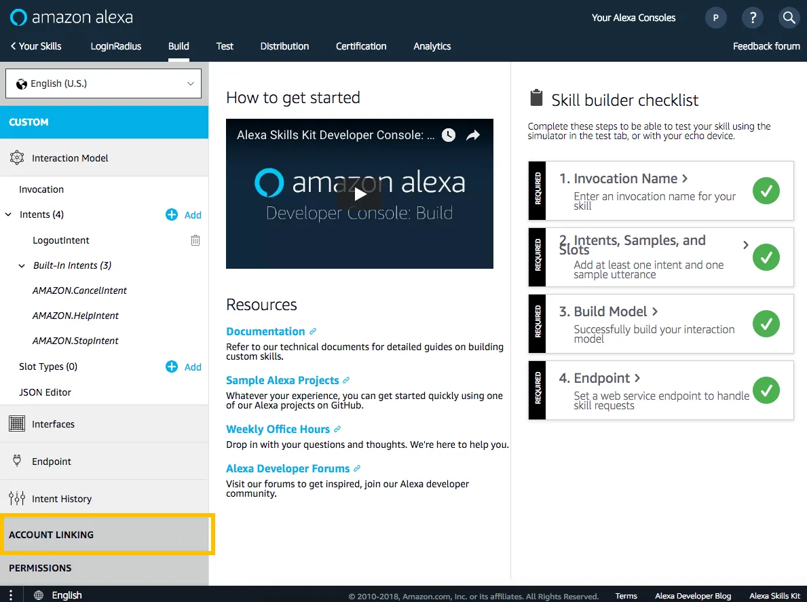Switch to the Test tab
The height and width of the screenshot is (602, 807).
point(225,46)
